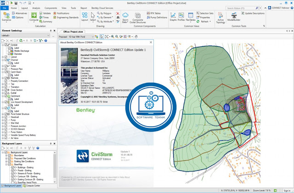Viewport: 294px width, 193px height.
Task: Toggle Conduit symbology checkbox
Action: (x=6, y=45)
